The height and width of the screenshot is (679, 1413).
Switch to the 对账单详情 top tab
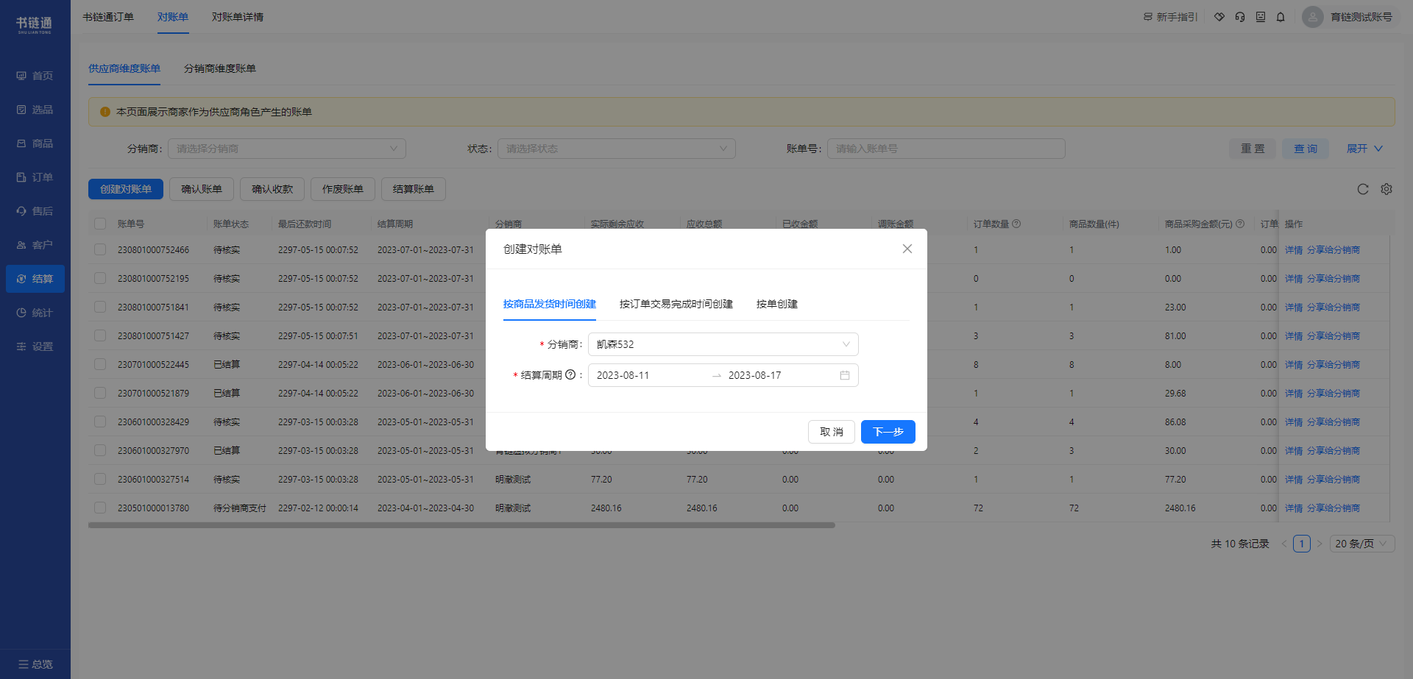238,17
